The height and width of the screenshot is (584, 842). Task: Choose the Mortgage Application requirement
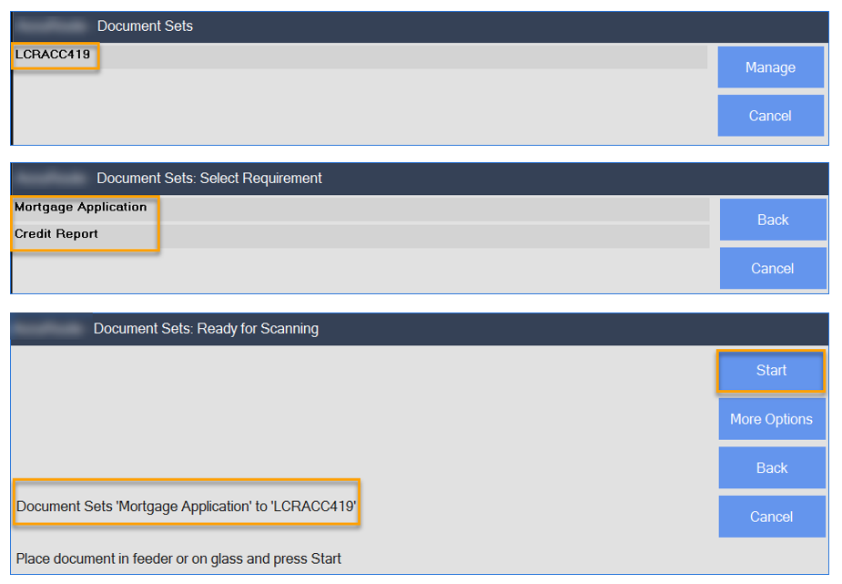[x=360, y=209]
